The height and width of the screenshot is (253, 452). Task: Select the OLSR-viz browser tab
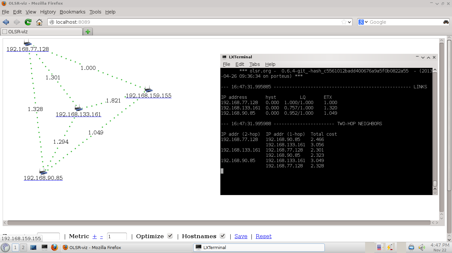tap(41, 32)
